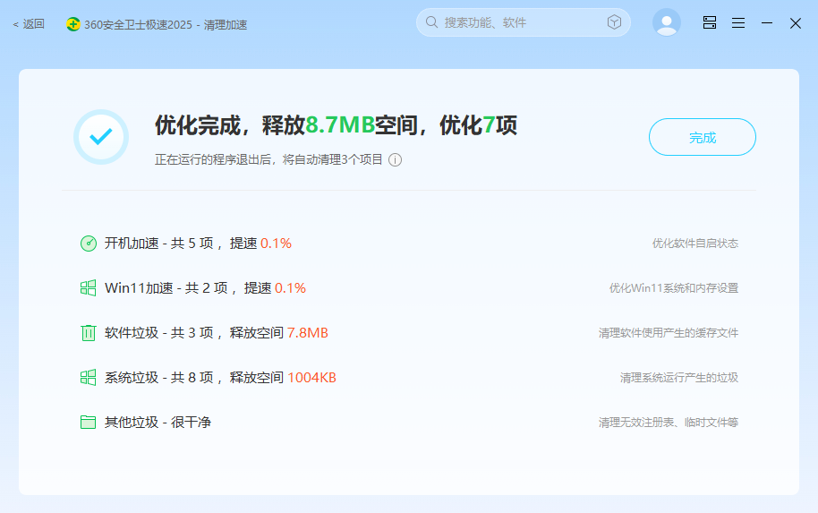Click the 系统垃圾 windows icon
The height and width of the screenshot is (513, 818).
click(x=89, y=377)
